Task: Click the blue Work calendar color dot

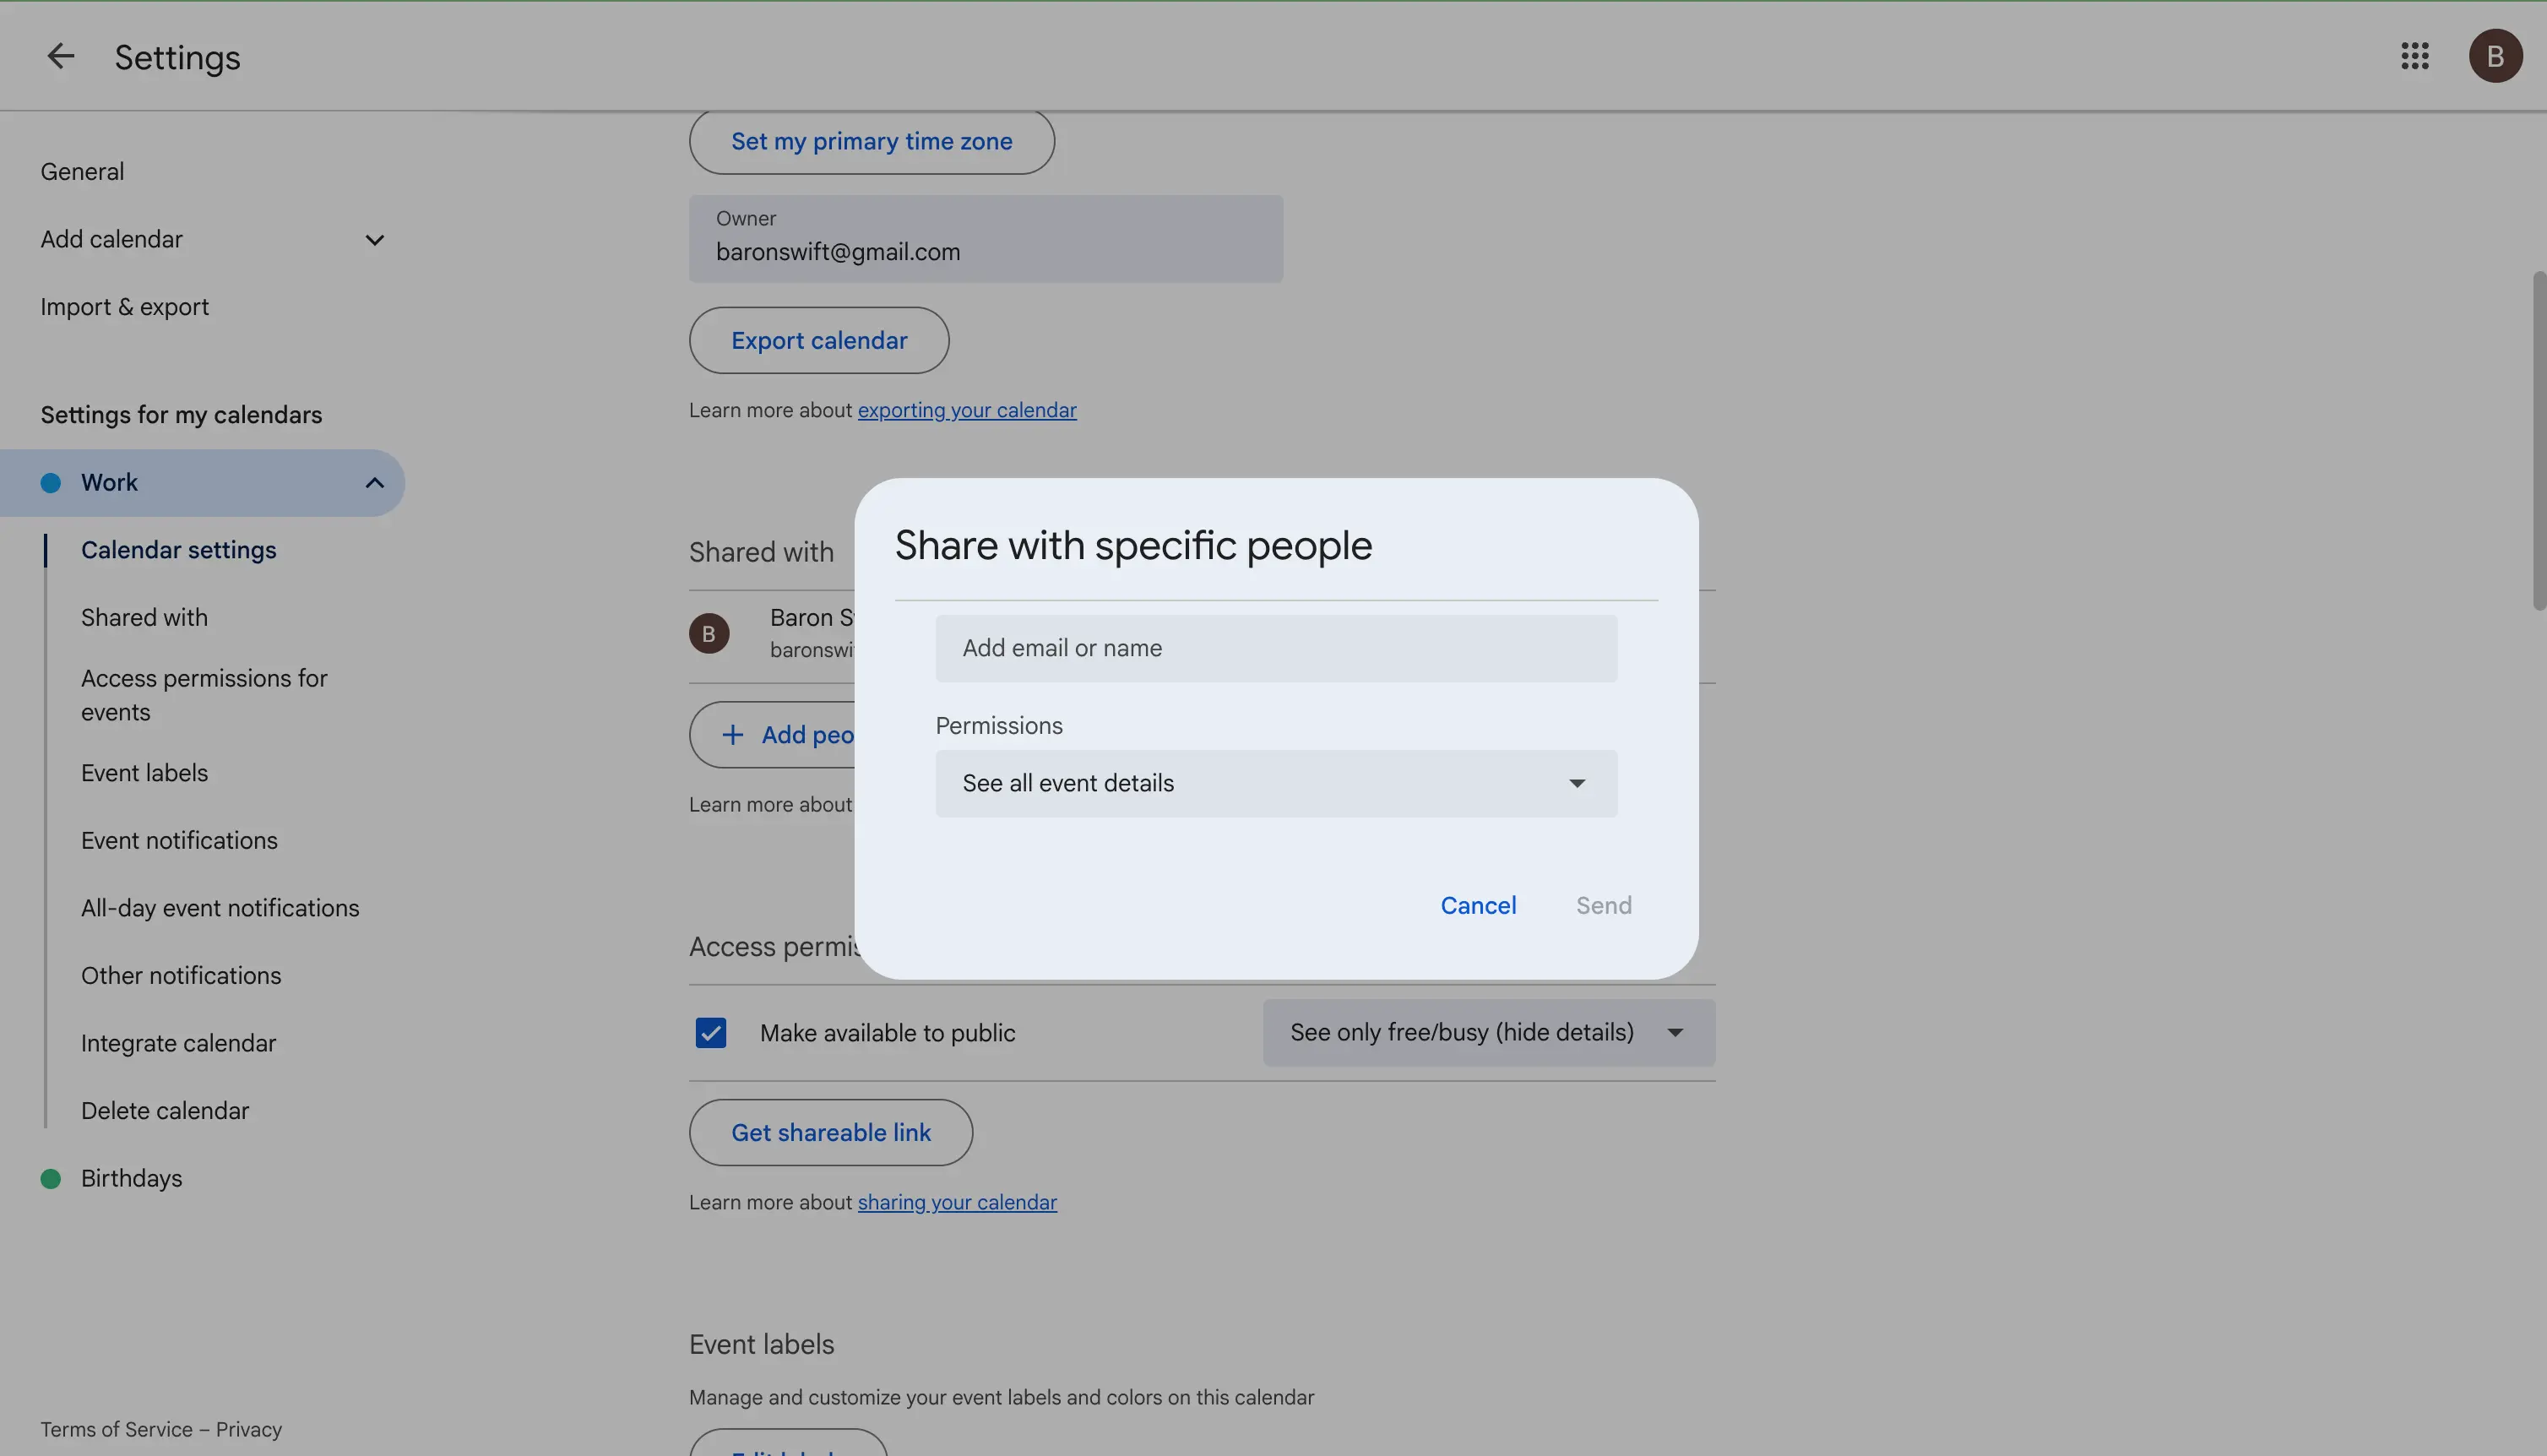Action: [51, 483]
